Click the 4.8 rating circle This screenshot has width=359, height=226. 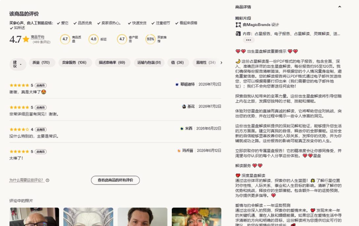93,39
